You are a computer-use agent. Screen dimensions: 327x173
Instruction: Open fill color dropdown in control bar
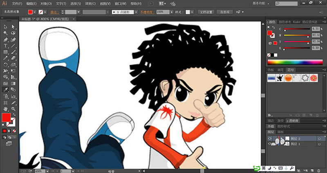tap(35, 12)
